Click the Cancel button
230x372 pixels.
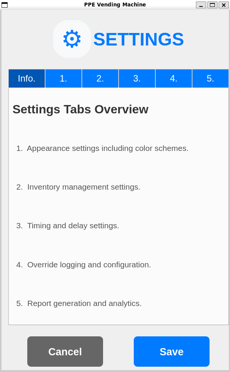point(65,352)
